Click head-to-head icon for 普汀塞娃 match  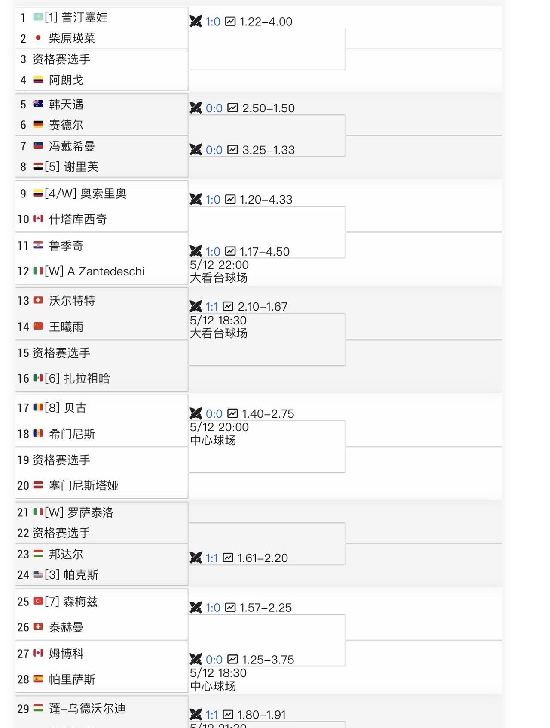pos(196,21)
